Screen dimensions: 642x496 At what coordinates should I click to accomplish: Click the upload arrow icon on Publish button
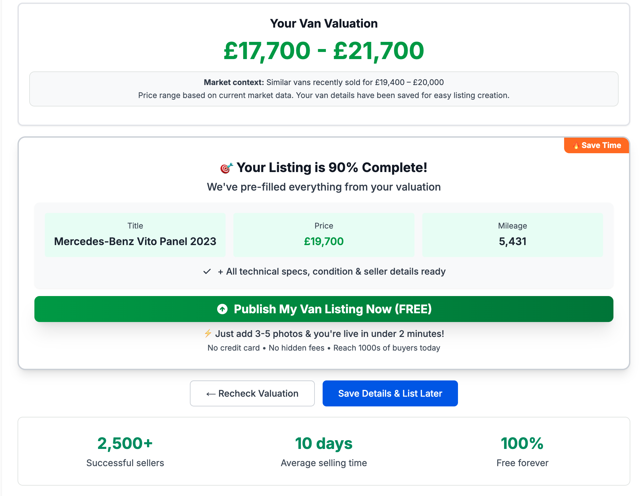tap(222, 309)
